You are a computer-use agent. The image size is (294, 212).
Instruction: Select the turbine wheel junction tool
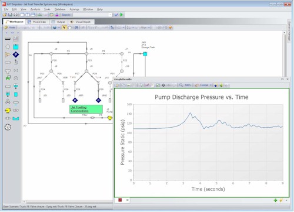point(8,127)
